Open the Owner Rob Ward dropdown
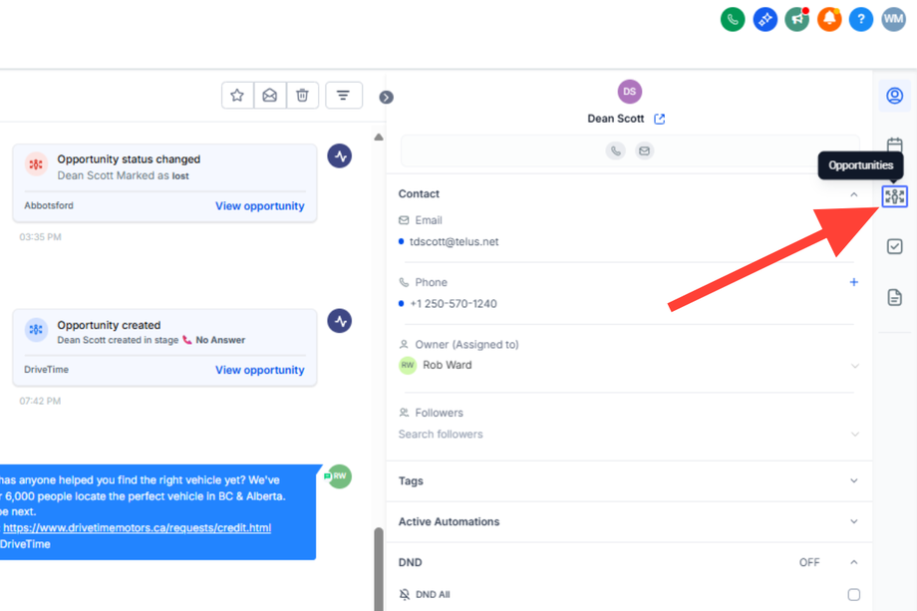 click(x=854, y=366)
